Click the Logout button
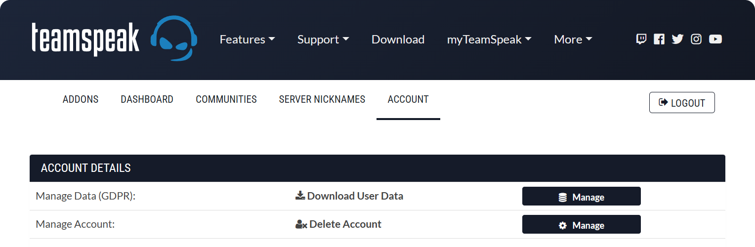755x247 pixels. 682,102
